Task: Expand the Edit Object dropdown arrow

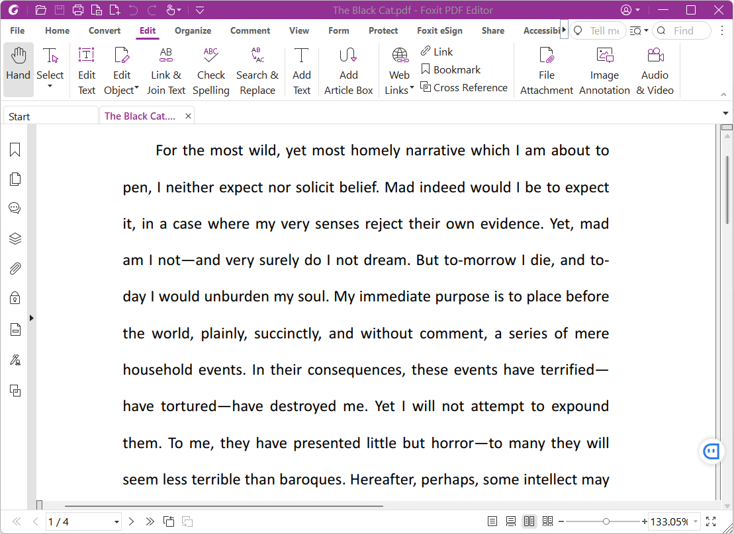Action: pyautogui.click(x=137, y=87)
